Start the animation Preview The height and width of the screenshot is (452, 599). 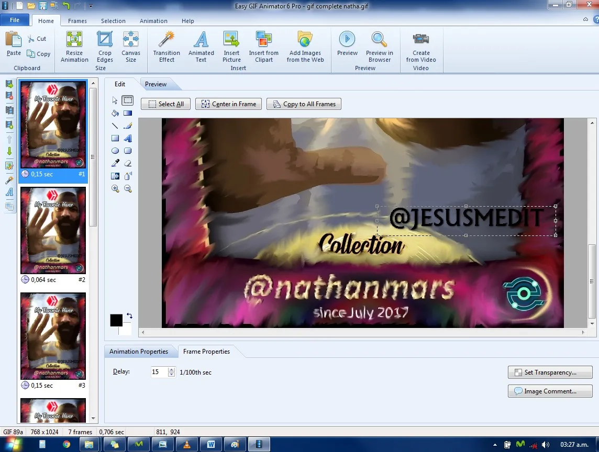[347, 44]
